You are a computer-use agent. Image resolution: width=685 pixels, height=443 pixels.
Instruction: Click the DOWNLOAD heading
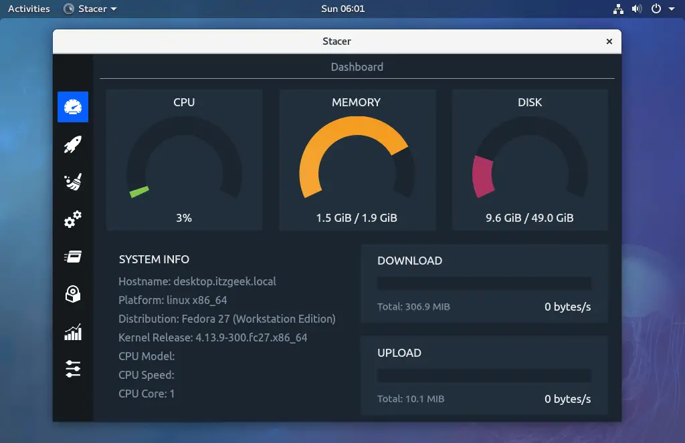click(410, 261)
